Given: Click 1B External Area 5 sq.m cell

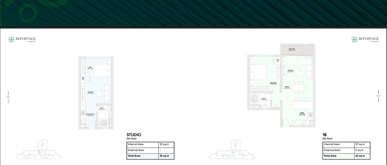Looking at the screenshot, I should (362, 150).
